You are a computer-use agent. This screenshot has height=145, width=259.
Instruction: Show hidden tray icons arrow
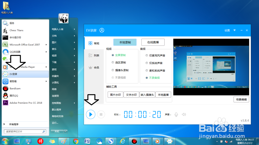217,142
